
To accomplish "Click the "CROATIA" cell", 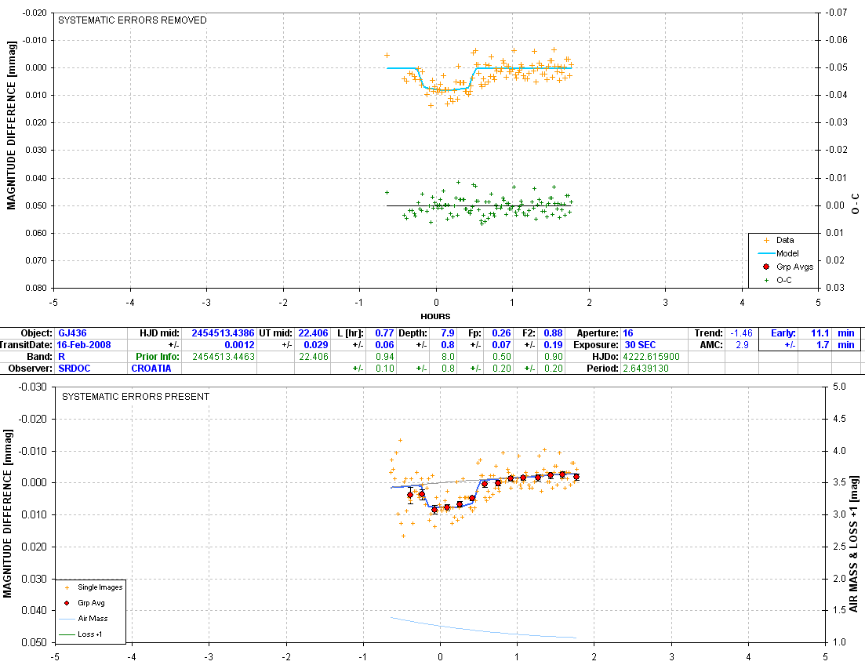I will coord(151,368).
